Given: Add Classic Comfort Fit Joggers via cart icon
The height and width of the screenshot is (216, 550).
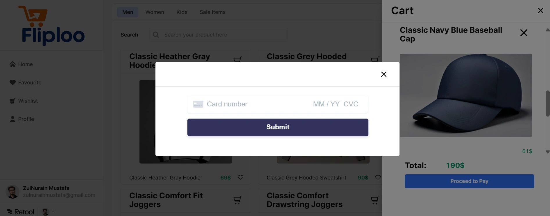Looking at the screenshot, I should [238, 200].
